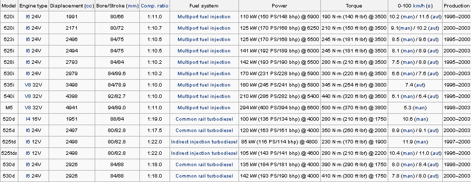Select the Production column header
Image resolution: width=471 pixels, height=182 pixels.
(x=457, y=6)
